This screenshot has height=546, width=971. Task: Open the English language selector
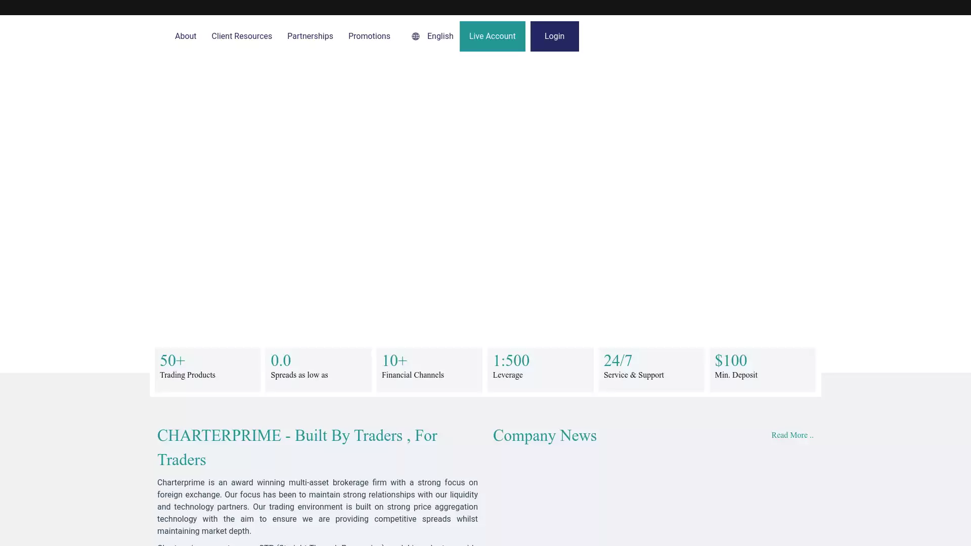coord(432,36)
